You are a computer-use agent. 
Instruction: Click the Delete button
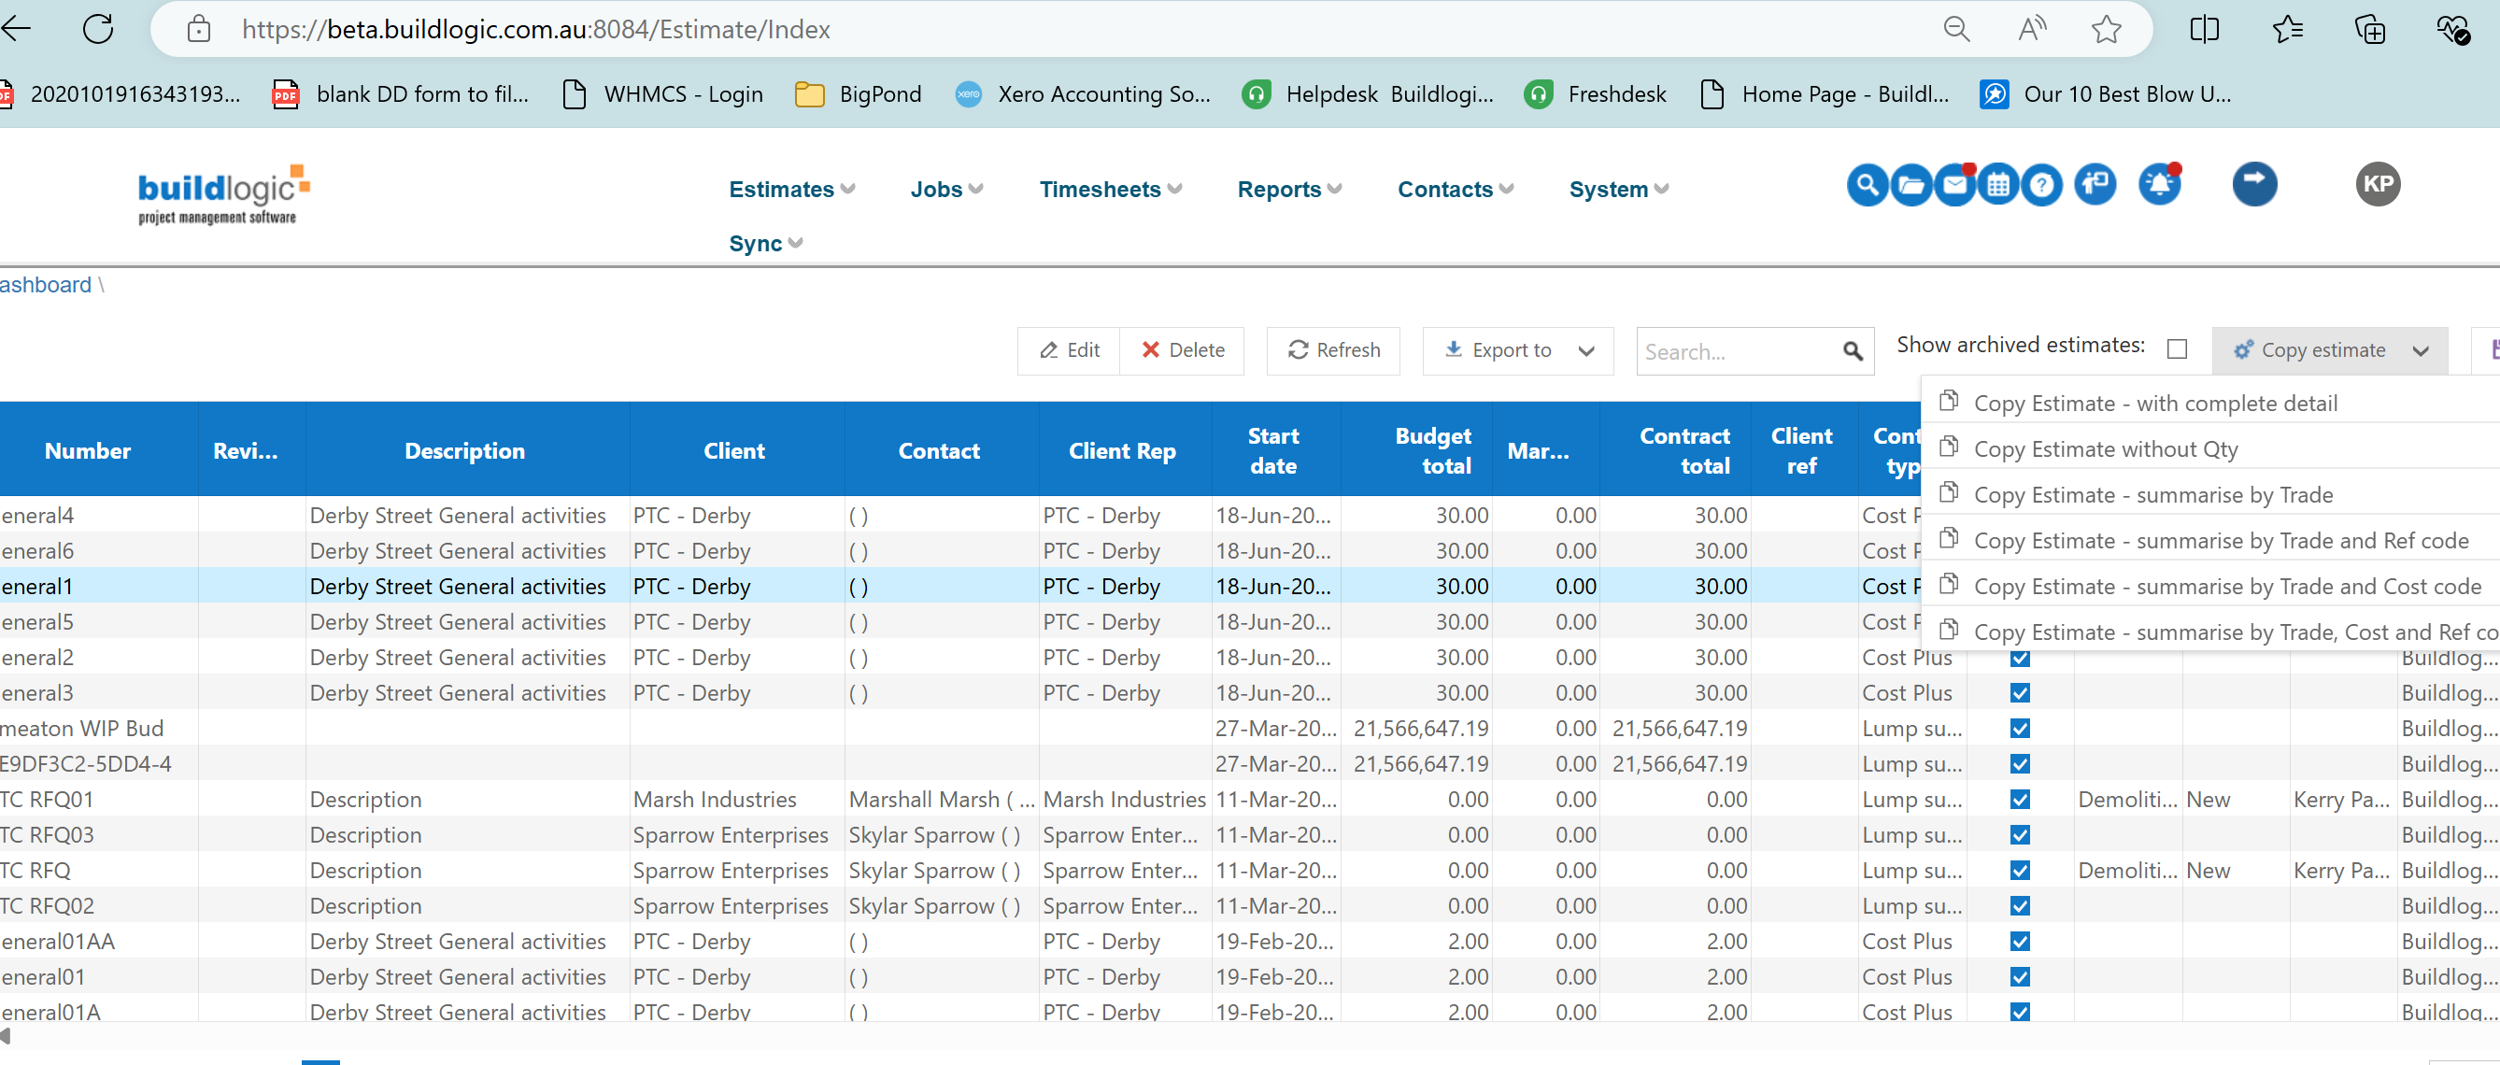(1182, 350)
